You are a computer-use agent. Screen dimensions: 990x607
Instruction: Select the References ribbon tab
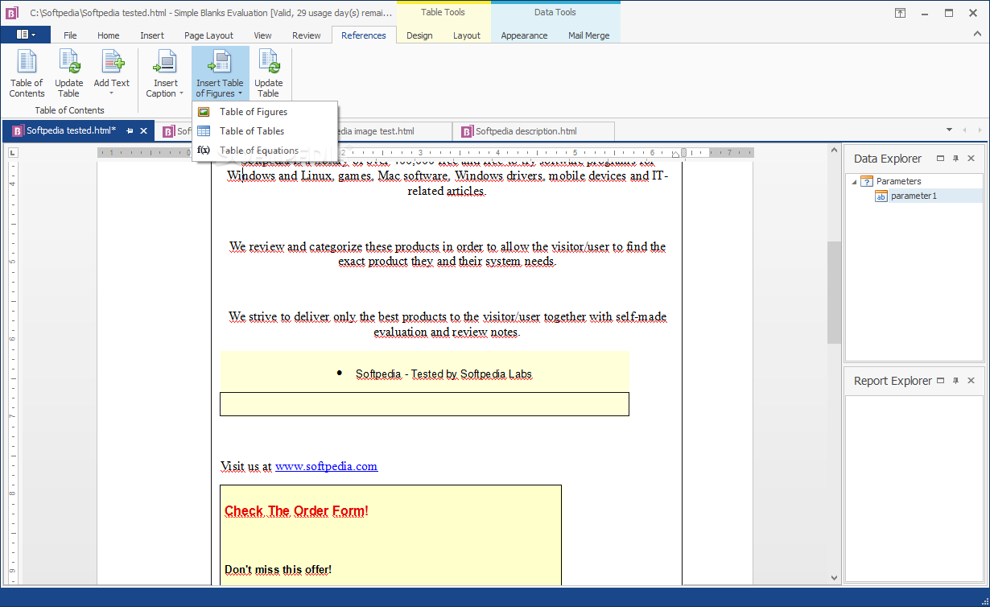(364, 35)
